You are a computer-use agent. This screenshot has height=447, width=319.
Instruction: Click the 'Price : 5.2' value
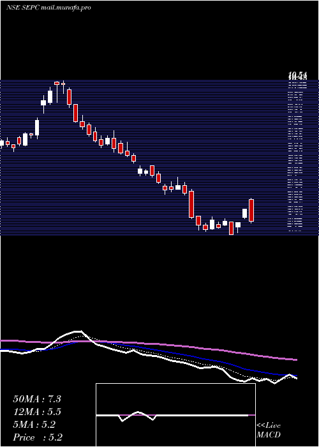pos(38,437)
